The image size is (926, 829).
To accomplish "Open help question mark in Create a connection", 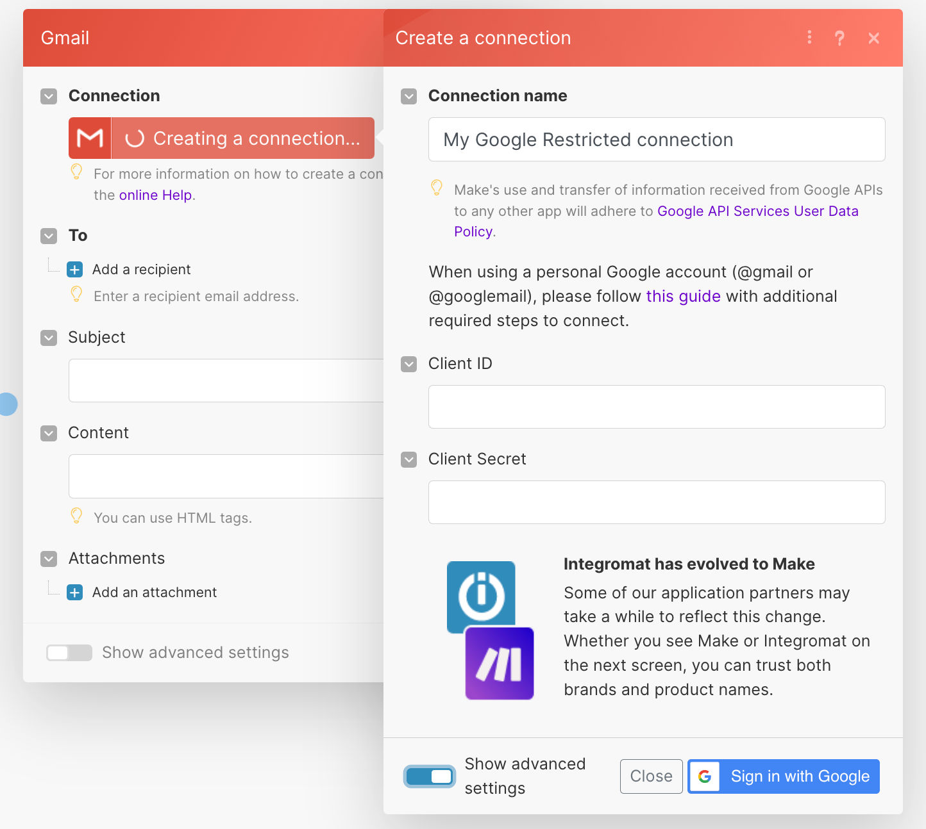I will tap(839, 38).
